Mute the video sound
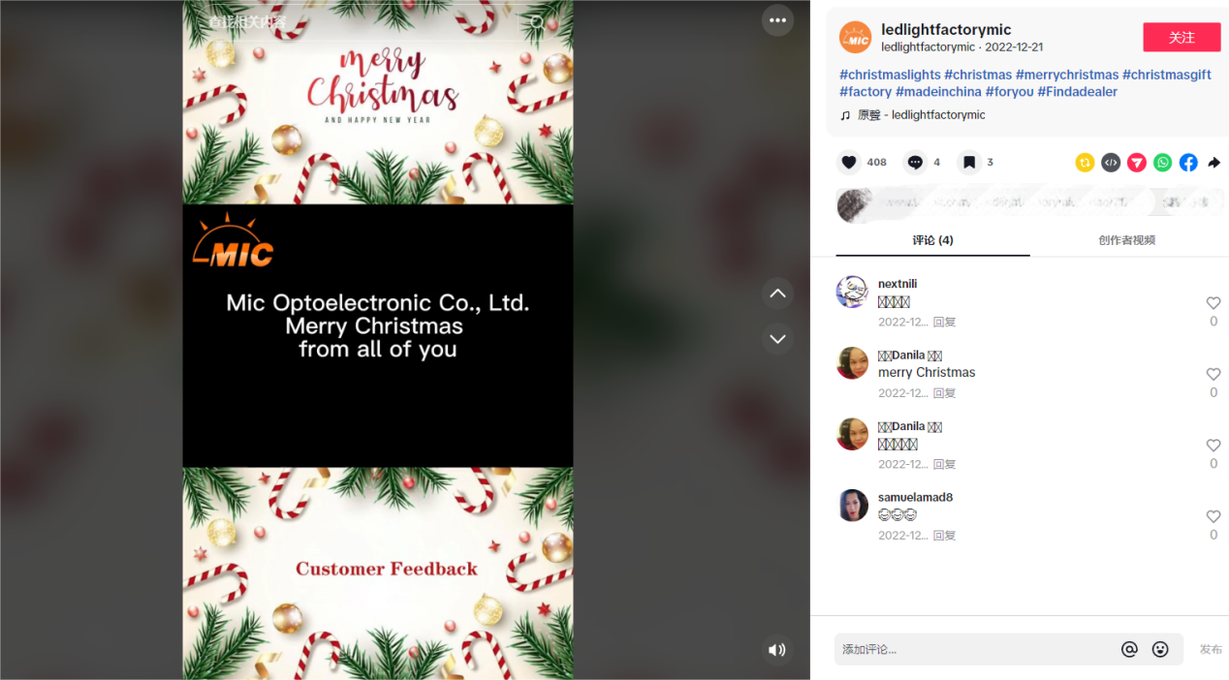The width and height of the screenshot is (1229, 680). (x=776, y=650)
